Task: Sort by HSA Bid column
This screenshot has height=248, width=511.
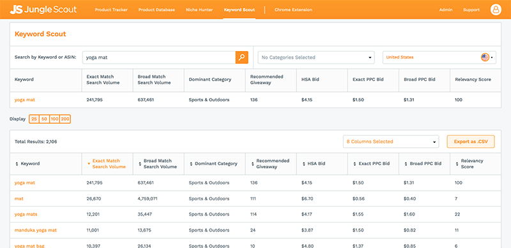Action: 304,164
